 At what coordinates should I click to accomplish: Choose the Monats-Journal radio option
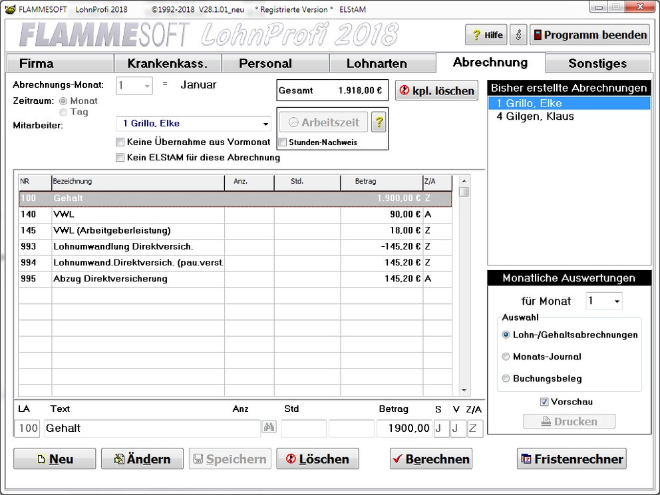[506, 357]
